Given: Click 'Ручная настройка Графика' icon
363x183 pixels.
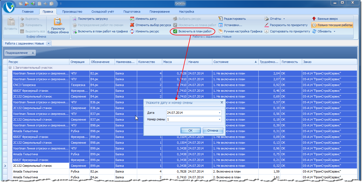Looking at the screenshot, I should (220, 31).
